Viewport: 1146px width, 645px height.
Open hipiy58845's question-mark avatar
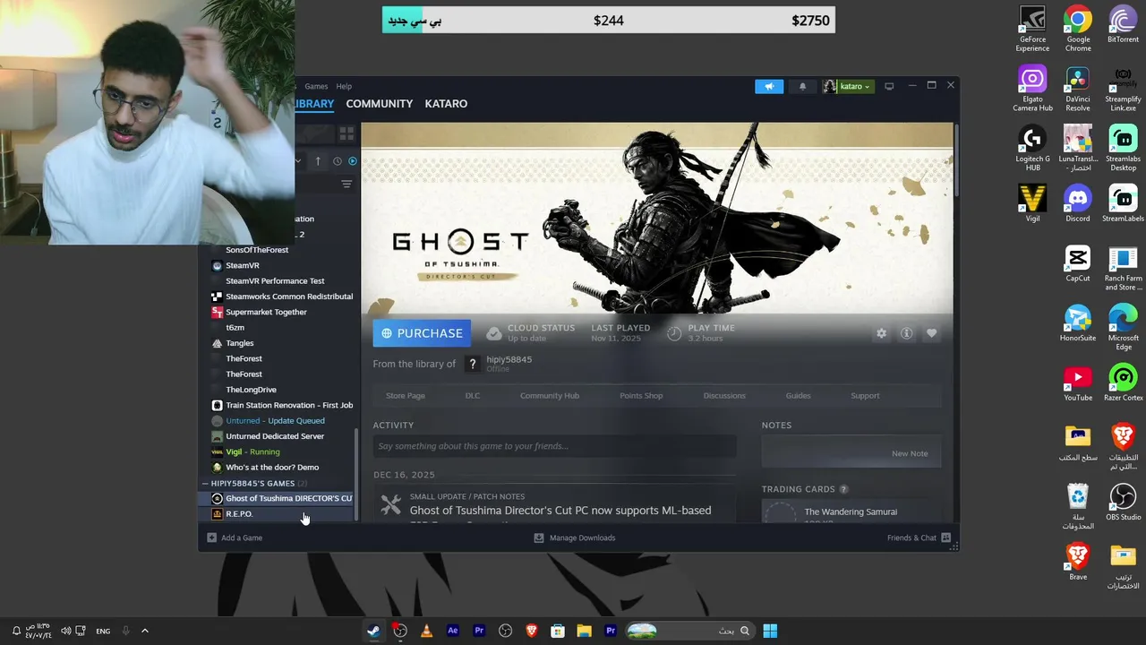pyautogui.click(x=473, y=364)
